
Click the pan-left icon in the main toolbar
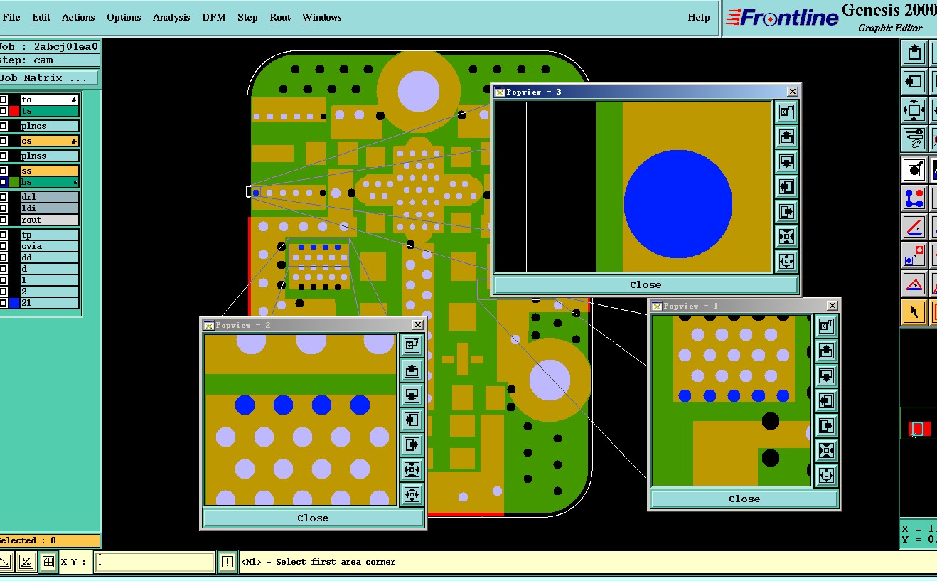pyautogui.click(x=914, y=81)
